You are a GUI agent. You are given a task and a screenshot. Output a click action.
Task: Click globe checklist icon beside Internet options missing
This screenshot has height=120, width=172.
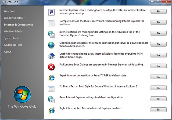pyautogui.click(x=51, y=34)
